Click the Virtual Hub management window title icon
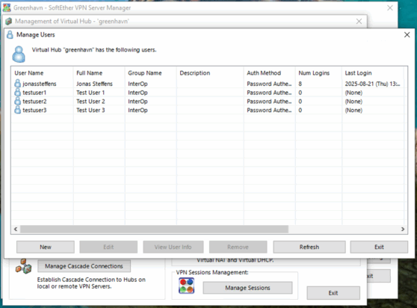The image size is (417, 308). (9, 21)
